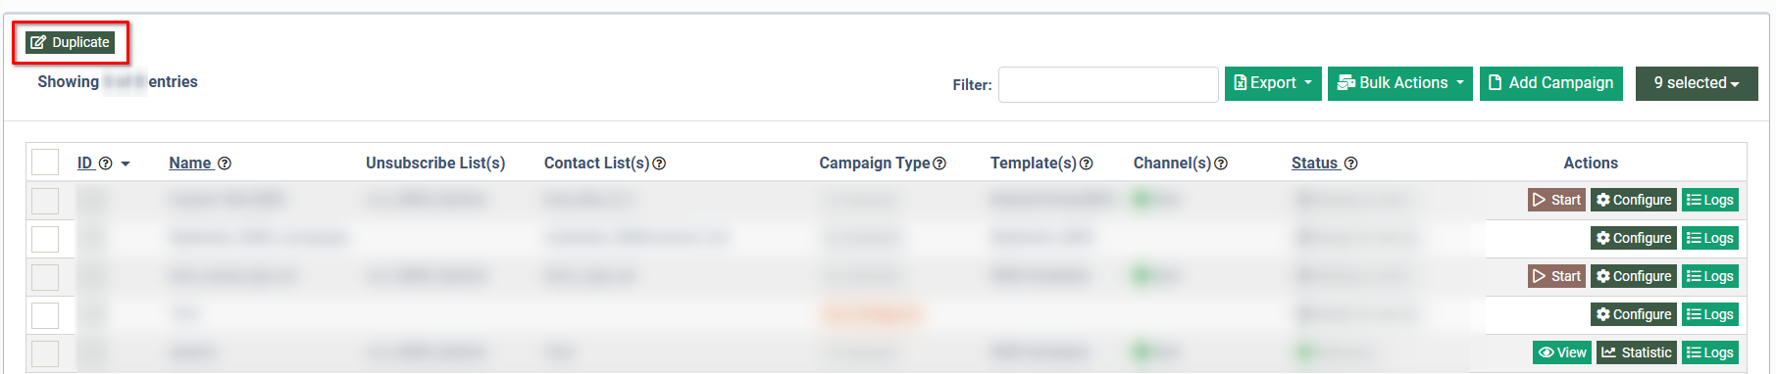Check the first row checkbox
The image size is (1776, 374).
point(45,201)
